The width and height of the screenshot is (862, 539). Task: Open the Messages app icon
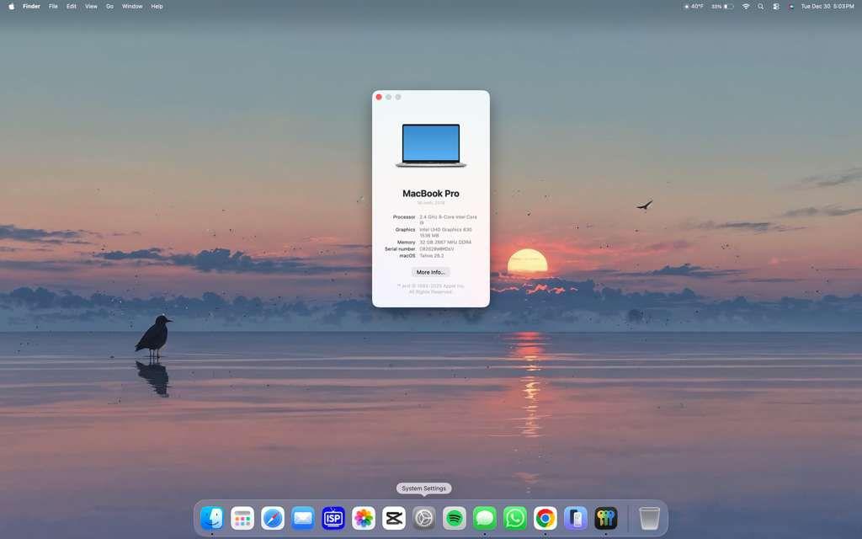point(485,518)
